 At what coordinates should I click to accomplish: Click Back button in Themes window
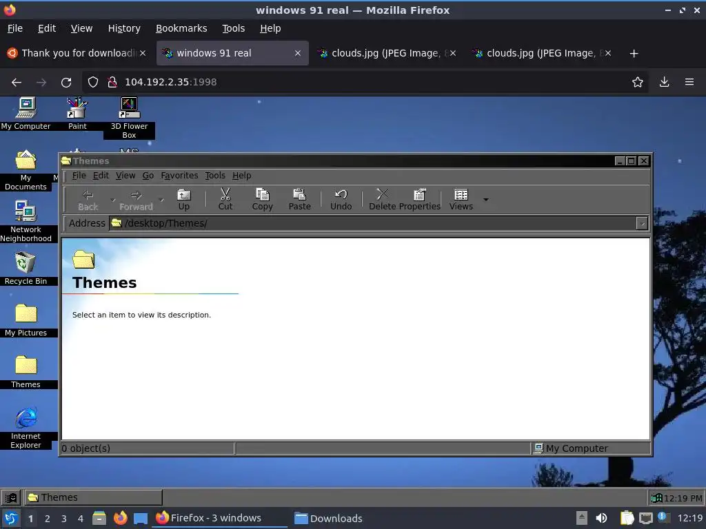[88, 200]
